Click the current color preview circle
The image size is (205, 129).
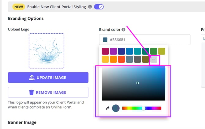click(116, 108)
